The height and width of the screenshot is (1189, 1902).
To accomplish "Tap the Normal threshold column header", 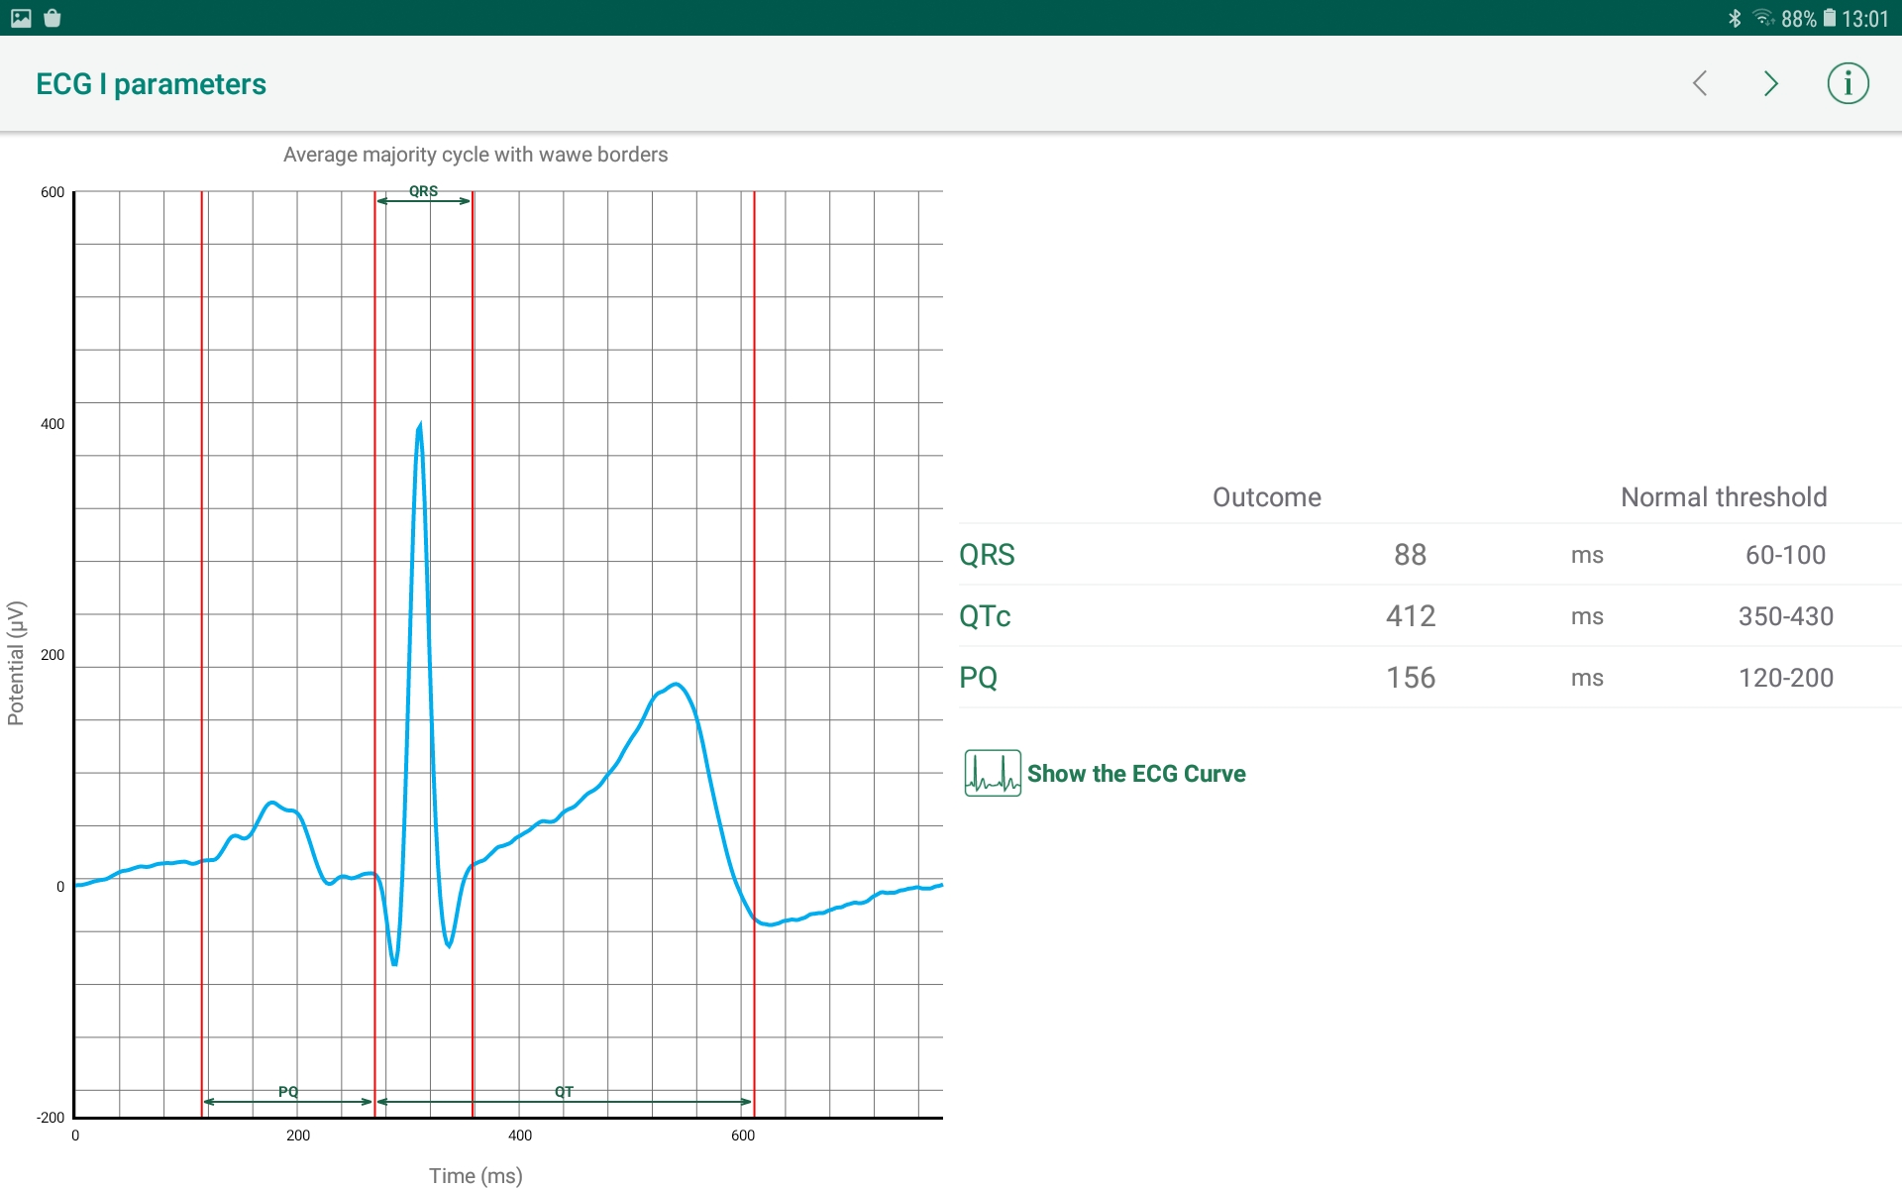I will [x=1723, y=497].
